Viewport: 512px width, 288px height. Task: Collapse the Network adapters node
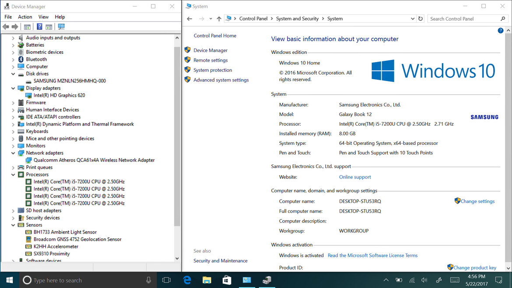(13, 153)
